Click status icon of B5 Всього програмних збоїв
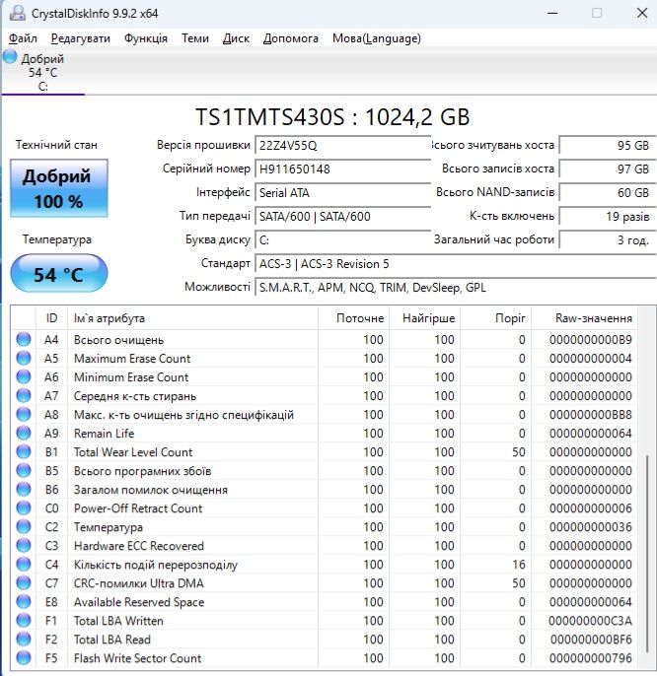Image resolution: width=657 pixels, height=676 pixels. click(x=24, y=470)
